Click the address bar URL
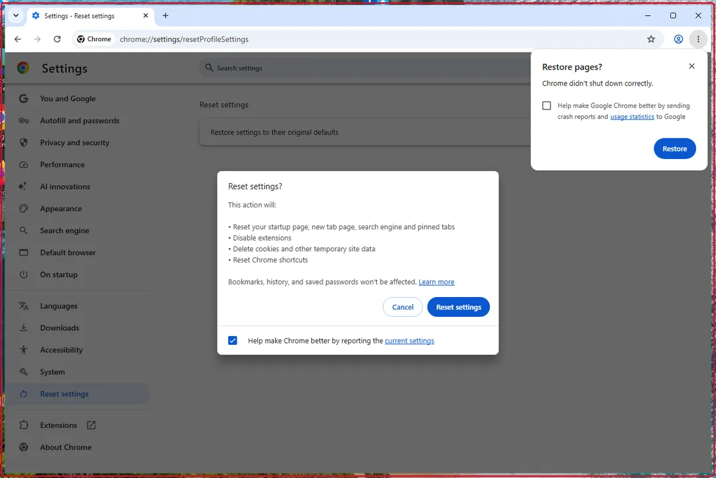Screen dimensions: 716x478 click(x=184, y=39)
